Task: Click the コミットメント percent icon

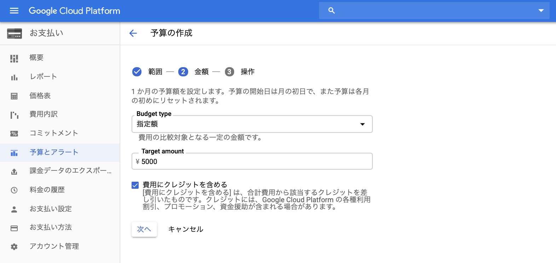Action: (x=14, y=134)
